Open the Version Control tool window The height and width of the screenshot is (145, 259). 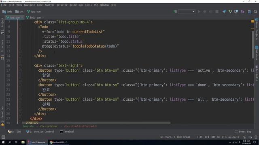40,132
